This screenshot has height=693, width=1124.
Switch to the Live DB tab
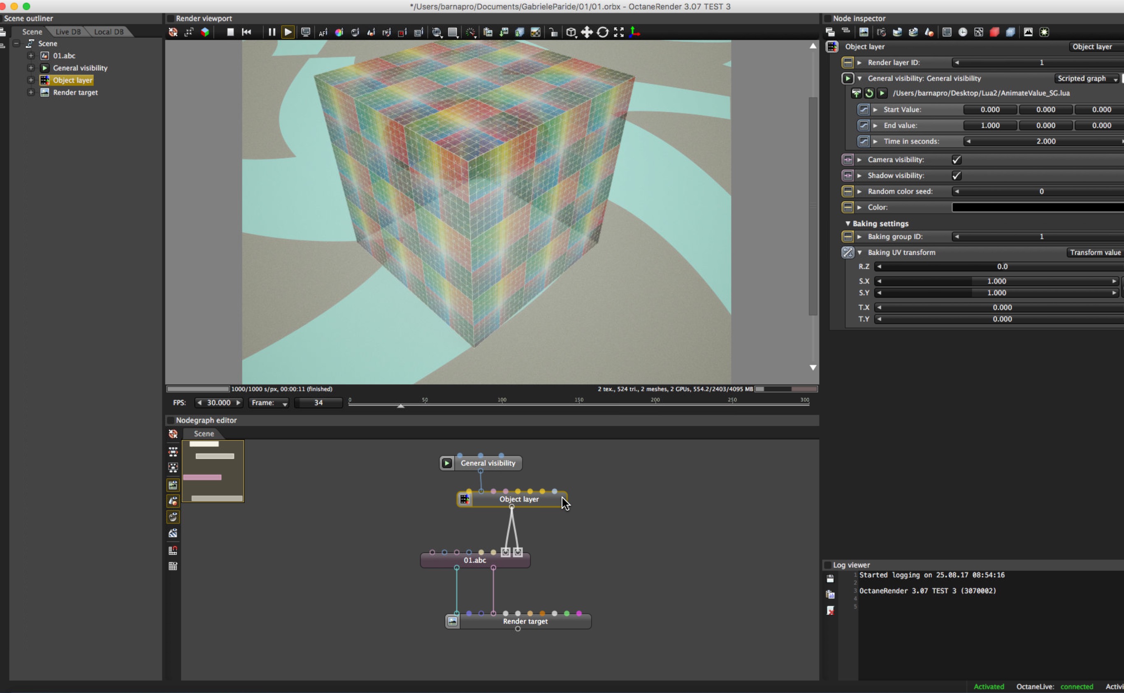coord(68,32)
